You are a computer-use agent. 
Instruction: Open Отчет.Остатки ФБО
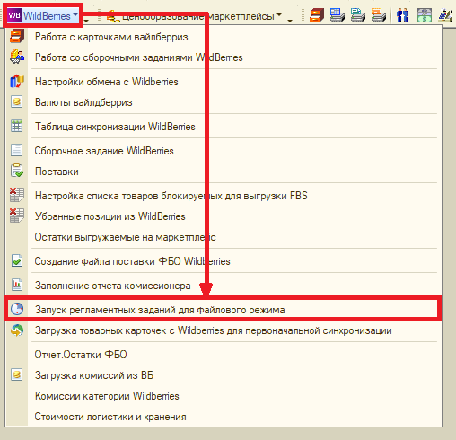[x=224, y=355]
